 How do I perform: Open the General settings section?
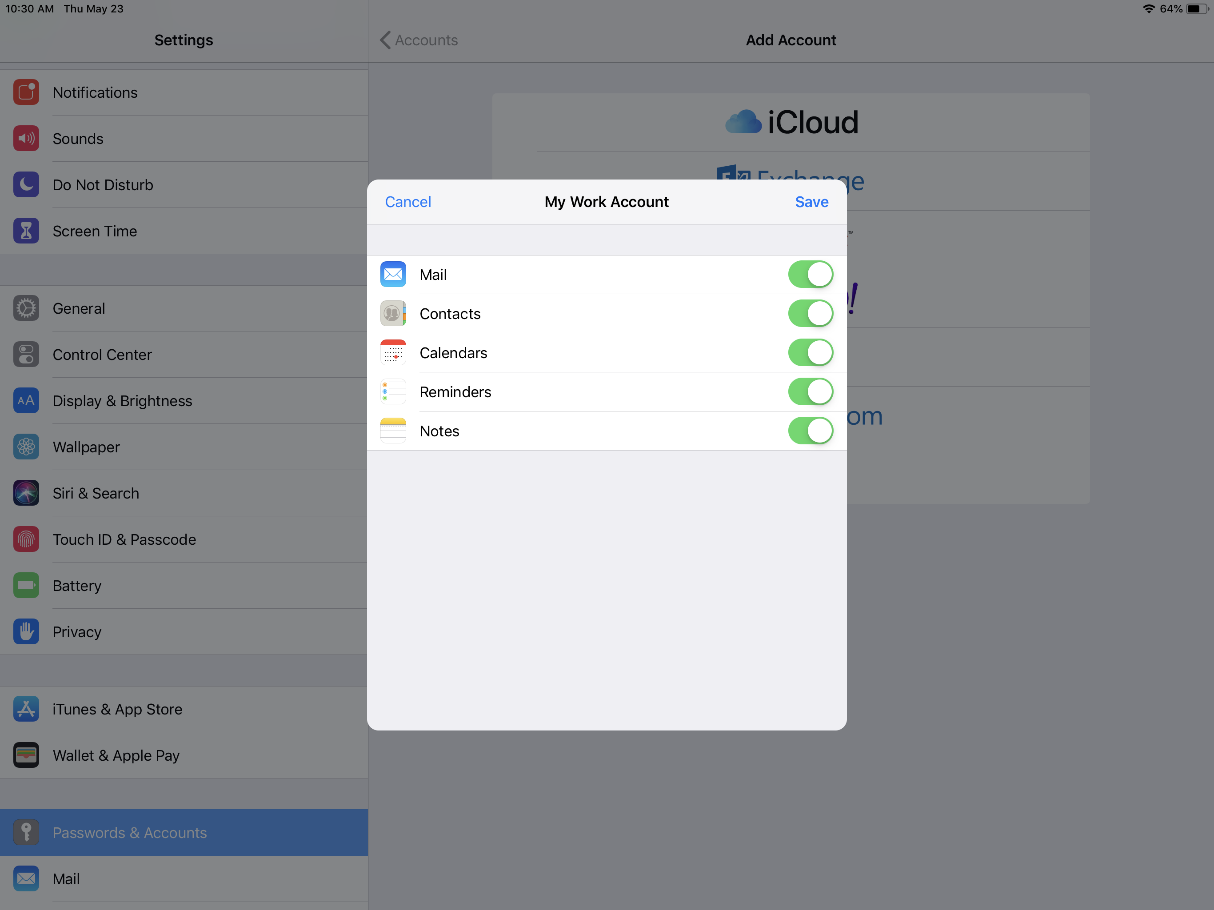[79, 308]
